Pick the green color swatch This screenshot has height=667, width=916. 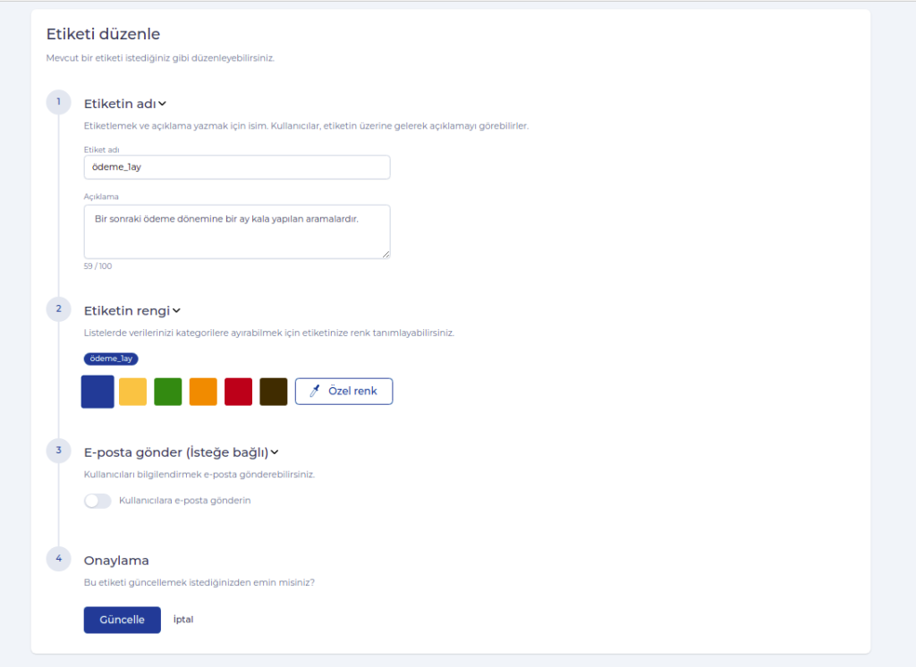point(168,392)
